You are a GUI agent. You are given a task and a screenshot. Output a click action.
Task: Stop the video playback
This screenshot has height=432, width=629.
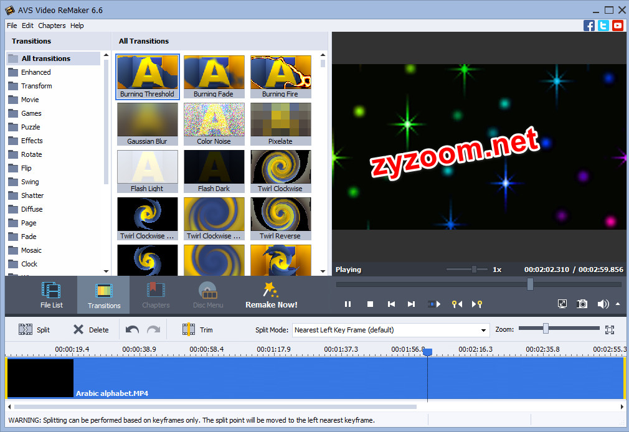(371, 304)
